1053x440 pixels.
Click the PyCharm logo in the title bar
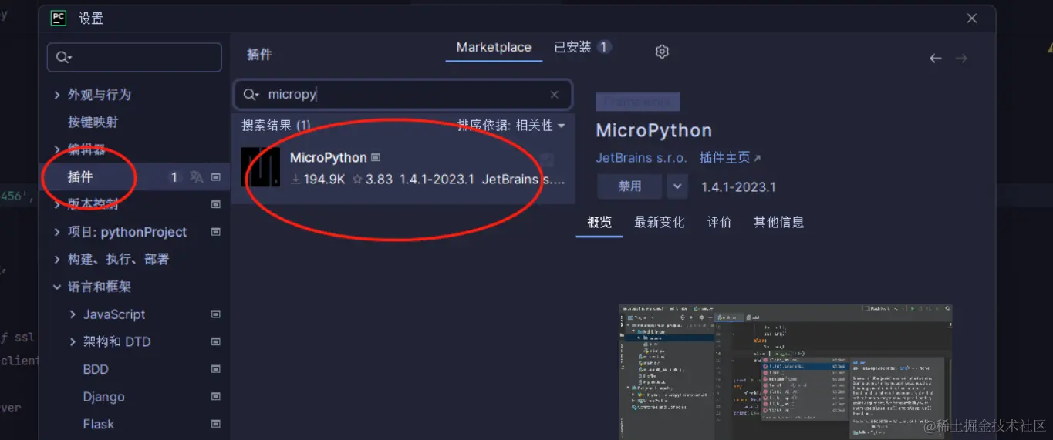point(59,18)
